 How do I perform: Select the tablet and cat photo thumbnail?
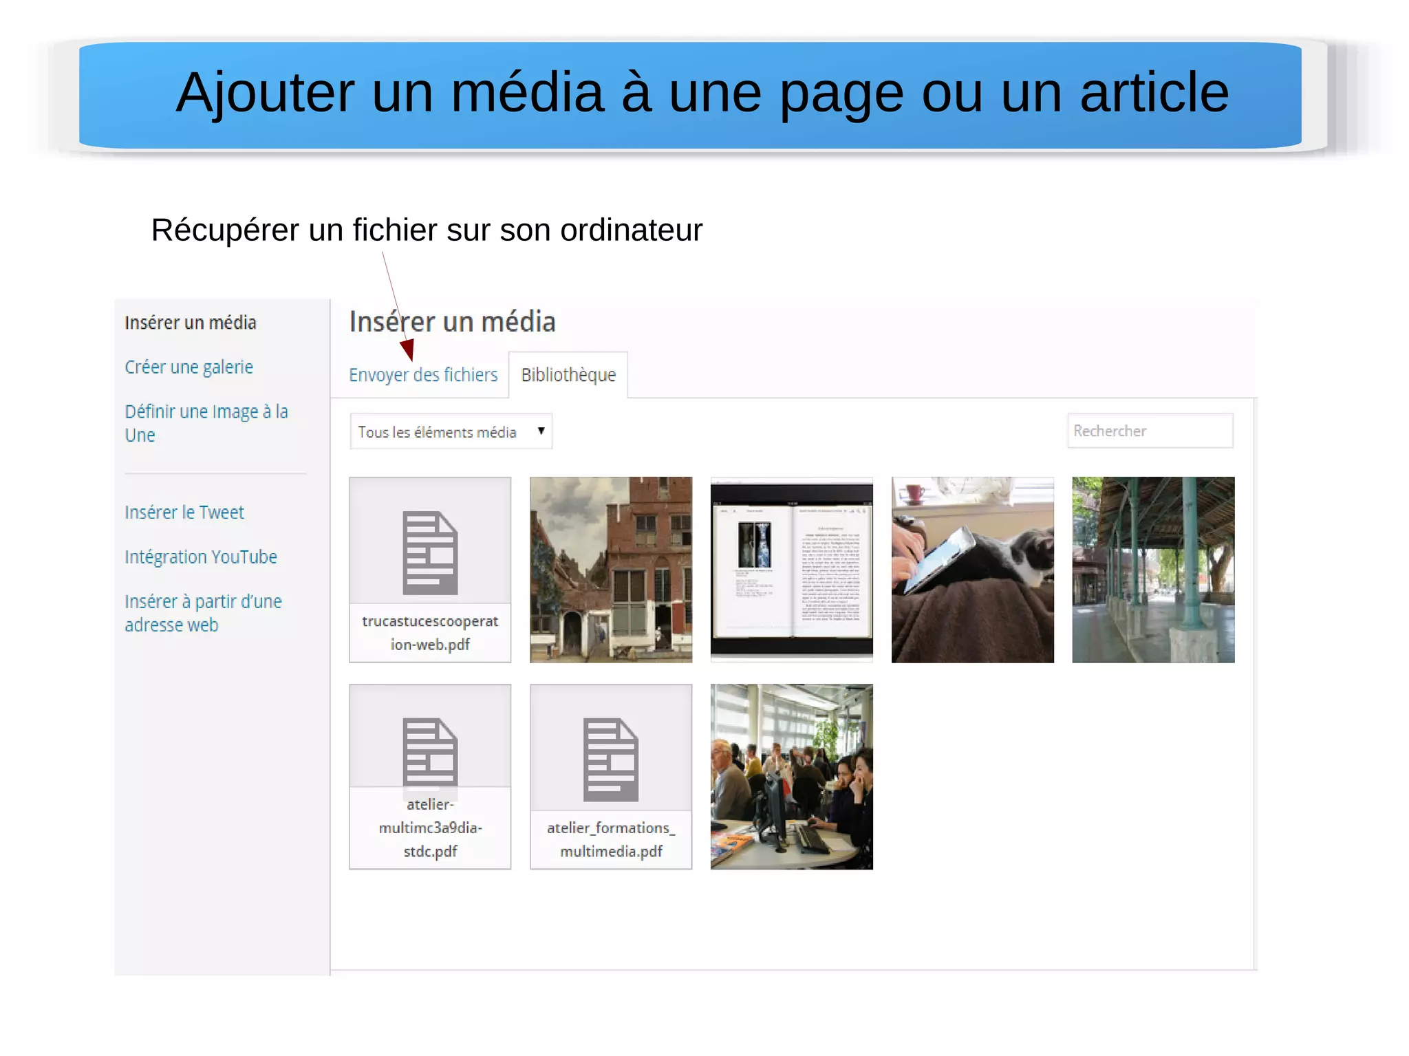[973, 570]
